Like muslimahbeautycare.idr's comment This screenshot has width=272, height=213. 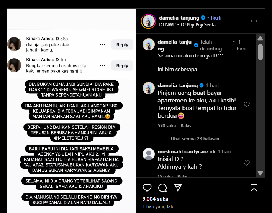tap(247, 163)
